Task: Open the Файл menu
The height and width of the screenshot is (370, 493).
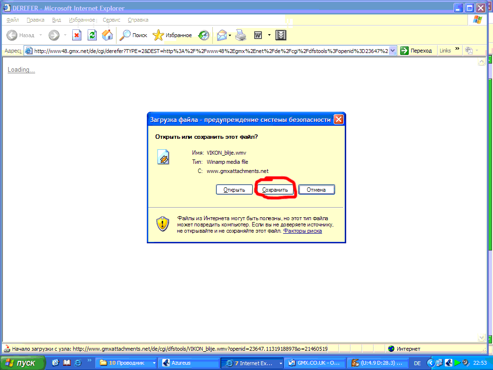Action: point(13,20)
